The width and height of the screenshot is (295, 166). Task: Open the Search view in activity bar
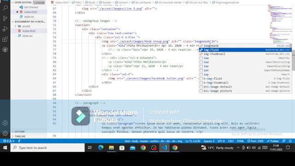click(x=5, y=8)
